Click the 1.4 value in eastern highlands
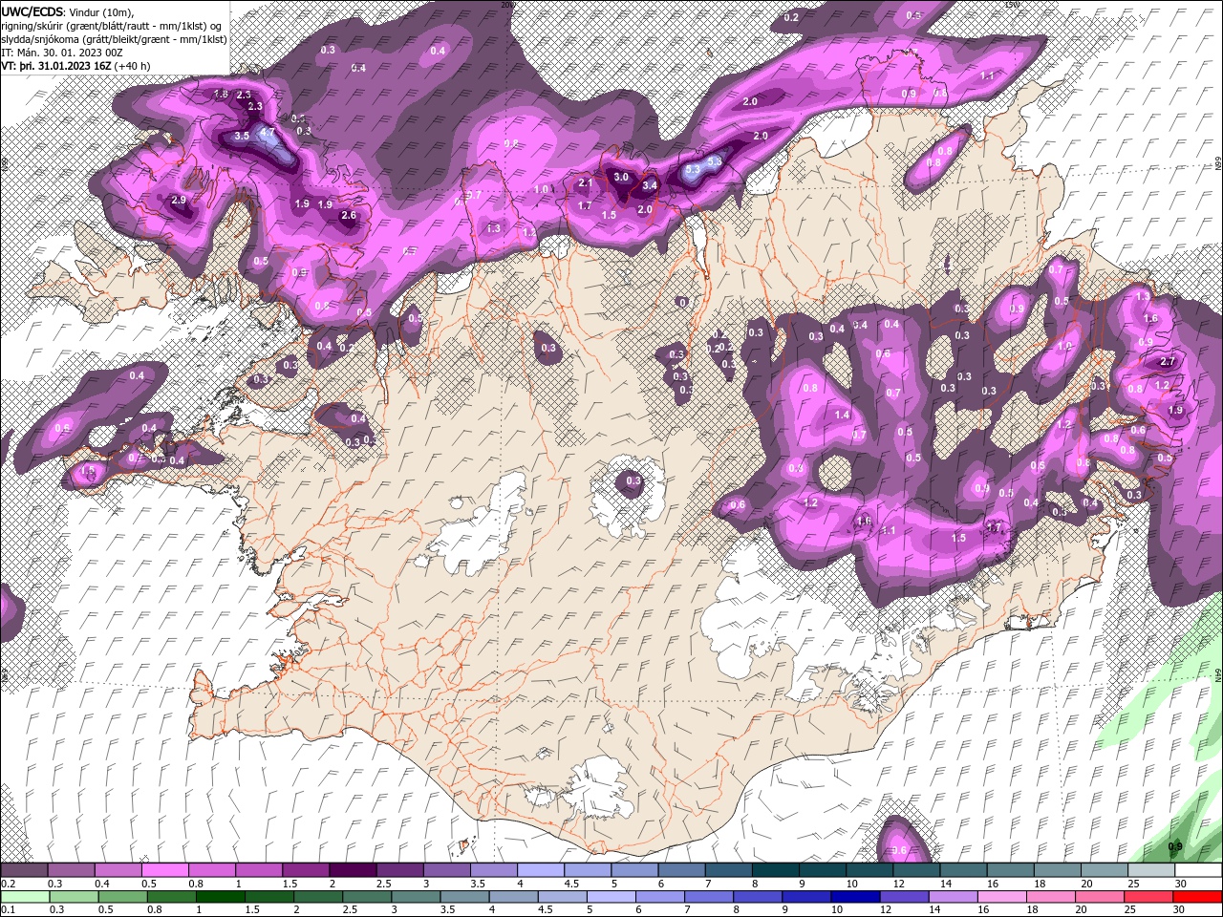Viewport: 1223px width, 917px height. (x=842, y=415)
